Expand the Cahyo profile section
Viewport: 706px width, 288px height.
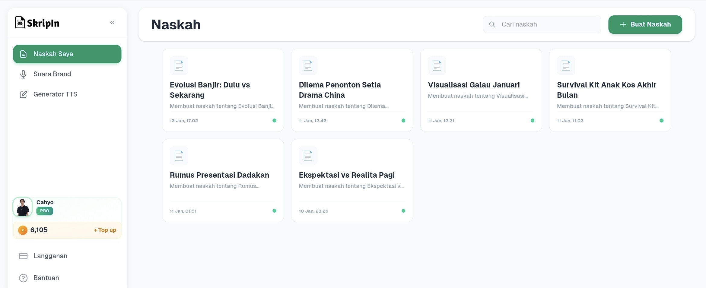45,202
